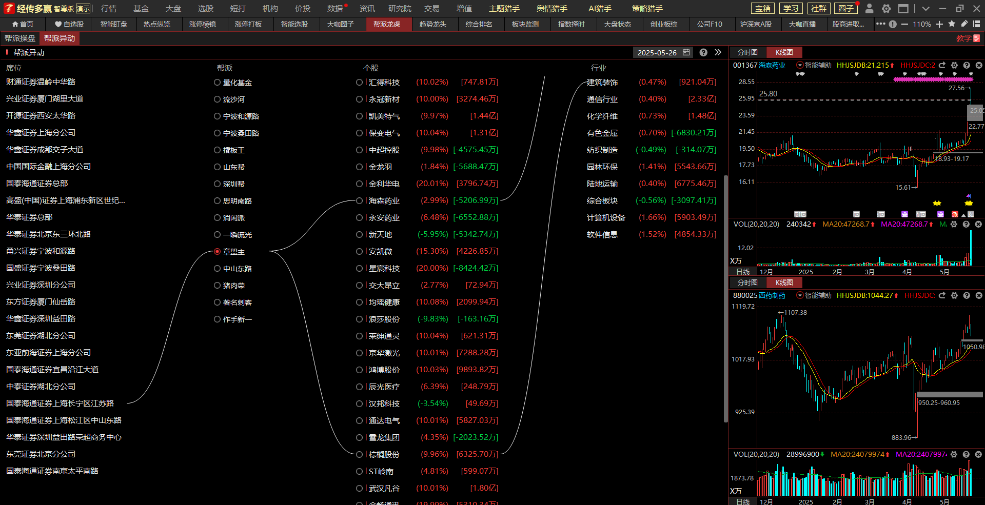Image resolution: width=985 pixels, height=505 pixels.
Task: Select the 中山东路 radio button
Action: [217, 268]
